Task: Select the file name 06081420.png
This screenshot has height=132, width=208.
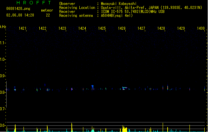Action: [18, 9]
